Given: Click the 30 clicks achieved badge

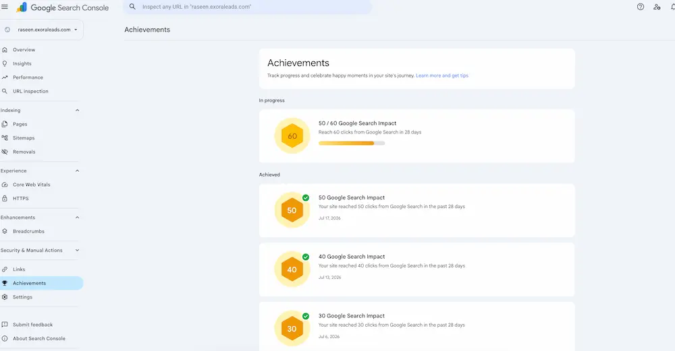Looking at the screenshot, I should (x=292, y=329).
